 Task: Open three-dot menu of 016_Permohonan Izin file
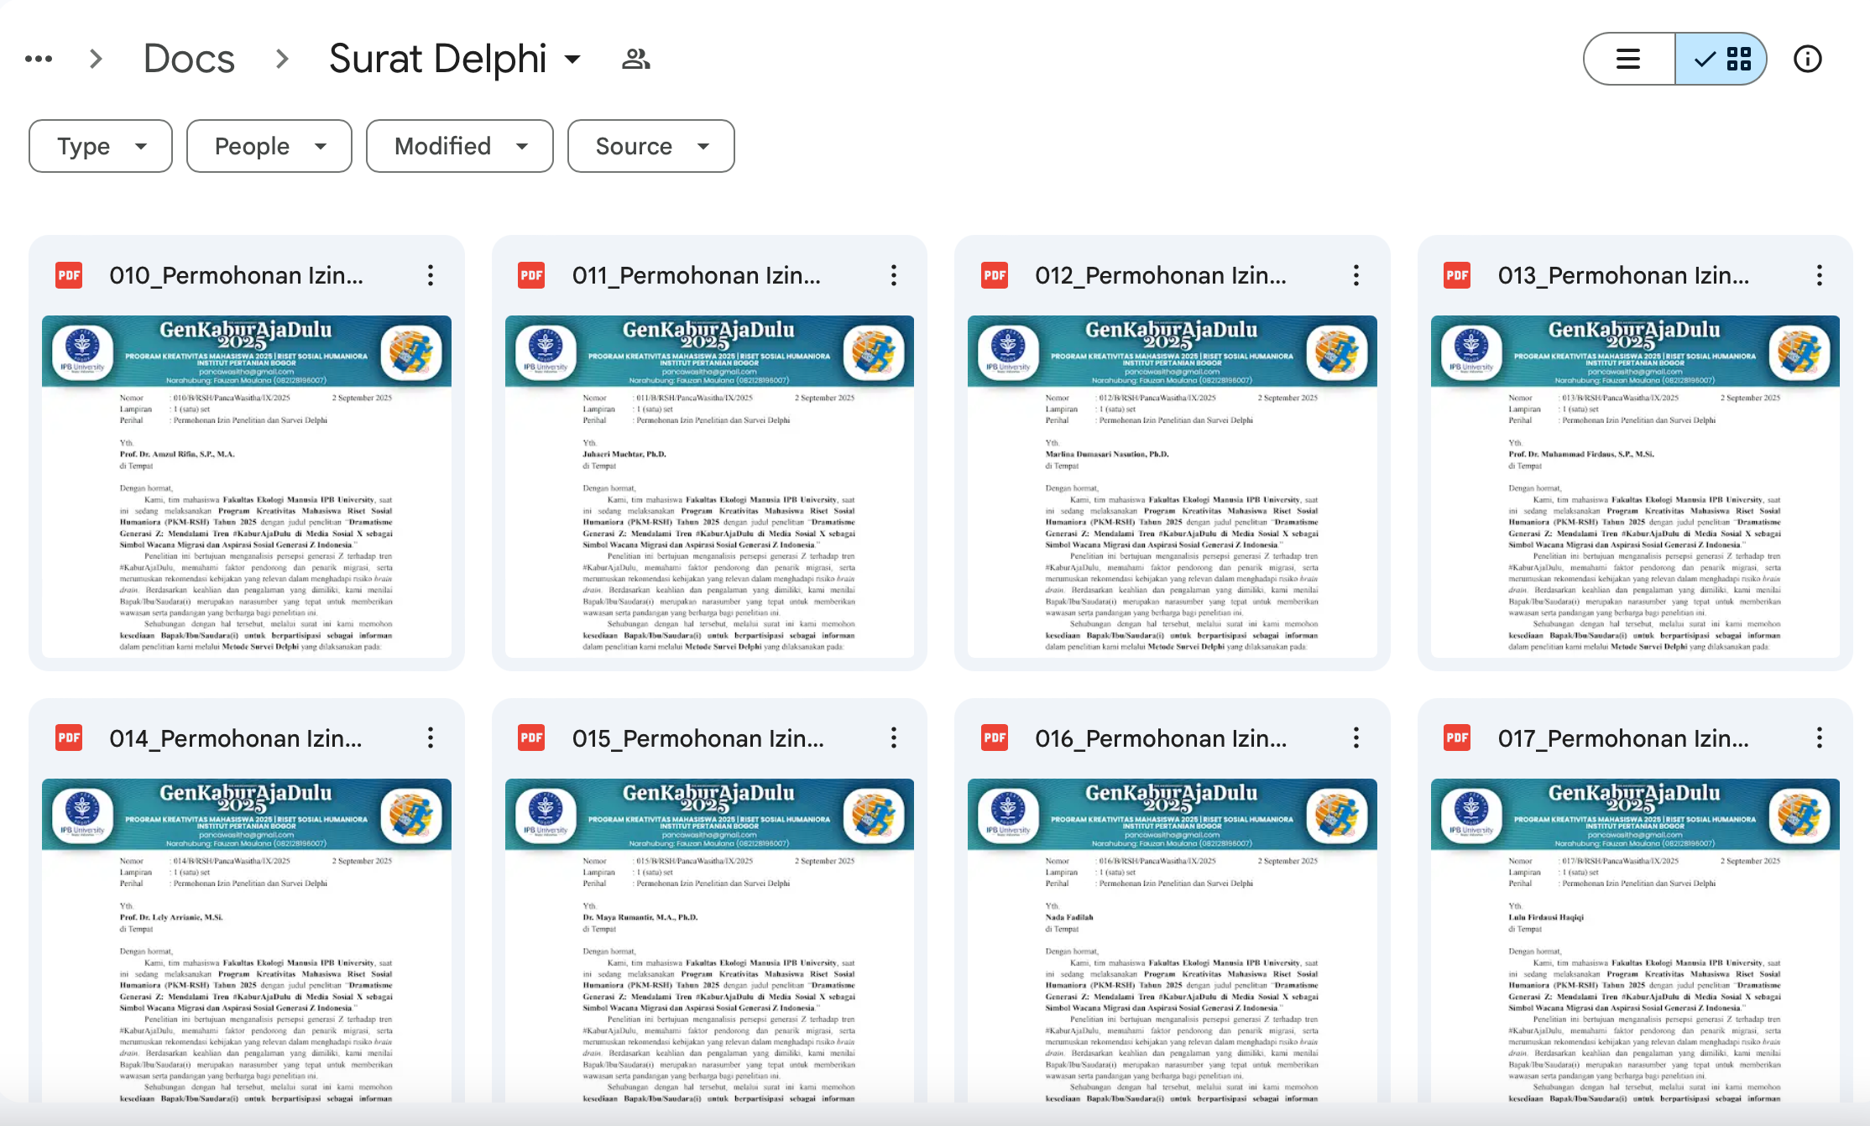tap(1355, 738)
